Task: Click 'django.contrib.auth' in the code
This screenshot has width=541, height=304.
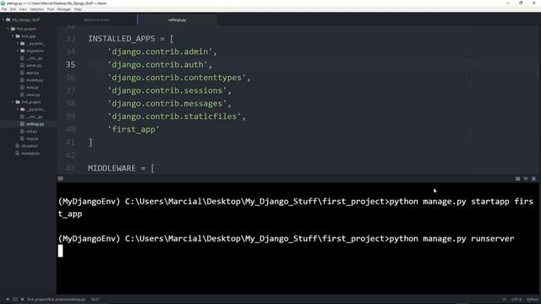Action: click(x=158, y=64)
